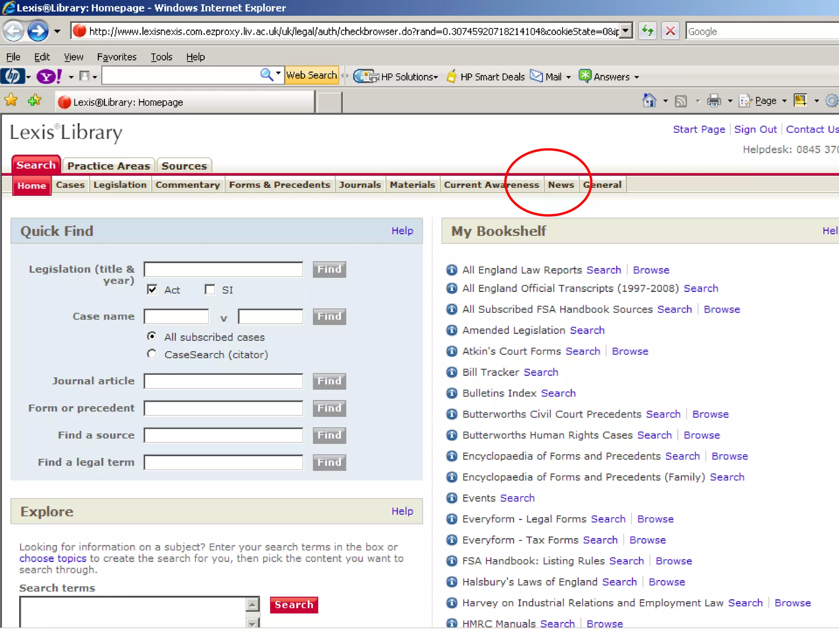Uncheck the Act checkbox

[x=152, y=290]
